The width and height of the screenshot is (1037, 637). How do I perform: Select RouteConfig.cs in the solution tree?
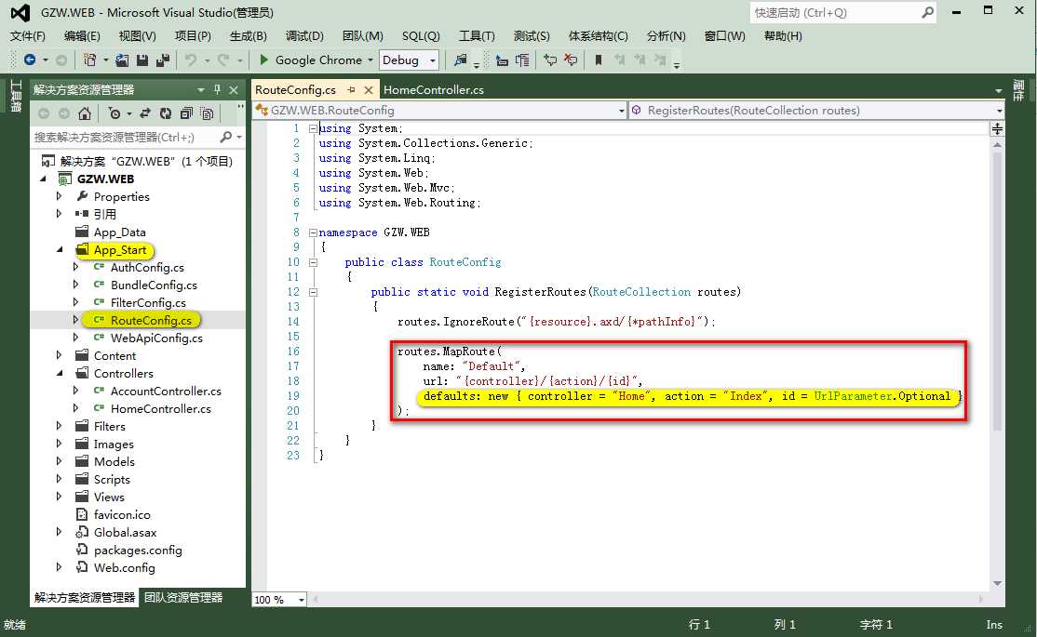pyautogui.click(x=151, y=320)
